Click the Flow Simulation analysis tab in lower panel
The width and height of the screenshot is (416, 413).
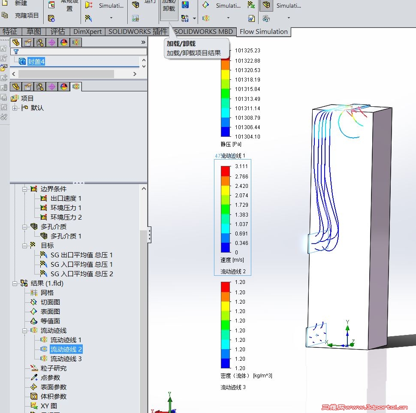76,87
